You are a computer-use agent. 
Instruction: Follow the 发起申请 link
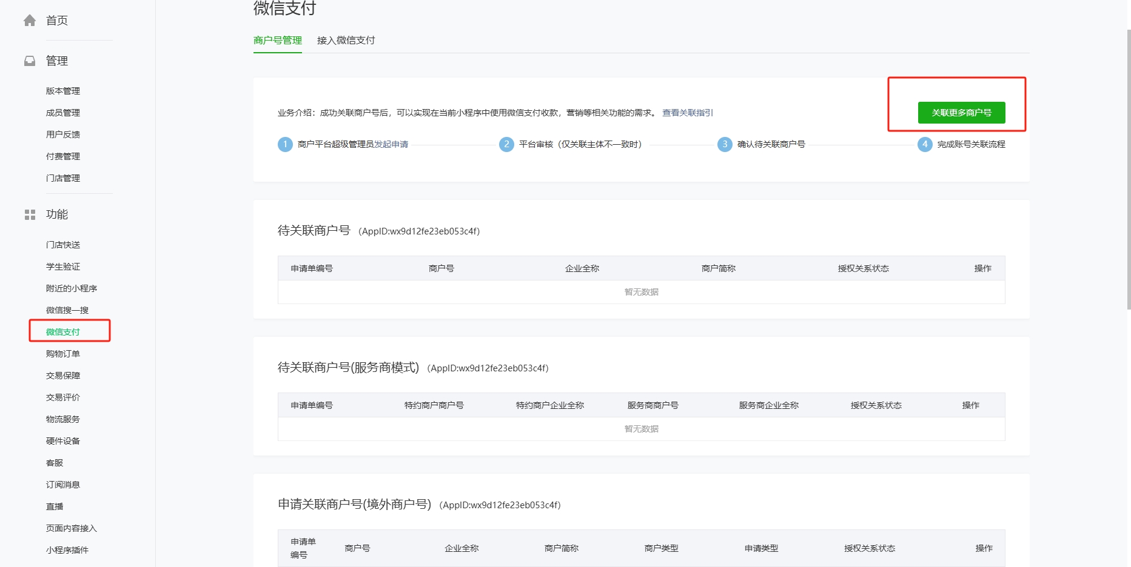click(391, 144)
